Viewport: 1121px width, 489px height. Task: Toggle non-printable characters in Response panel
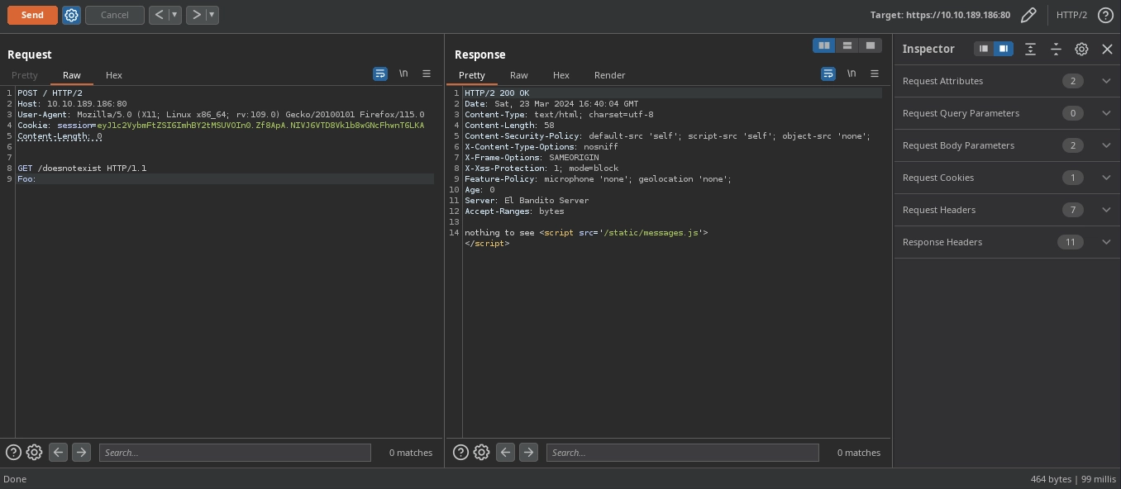tap(851, 74)
